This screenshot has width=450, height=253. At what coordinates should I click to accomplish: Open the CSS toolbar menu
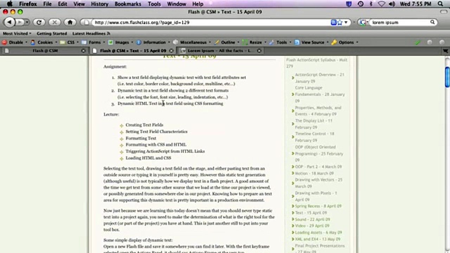70,42
